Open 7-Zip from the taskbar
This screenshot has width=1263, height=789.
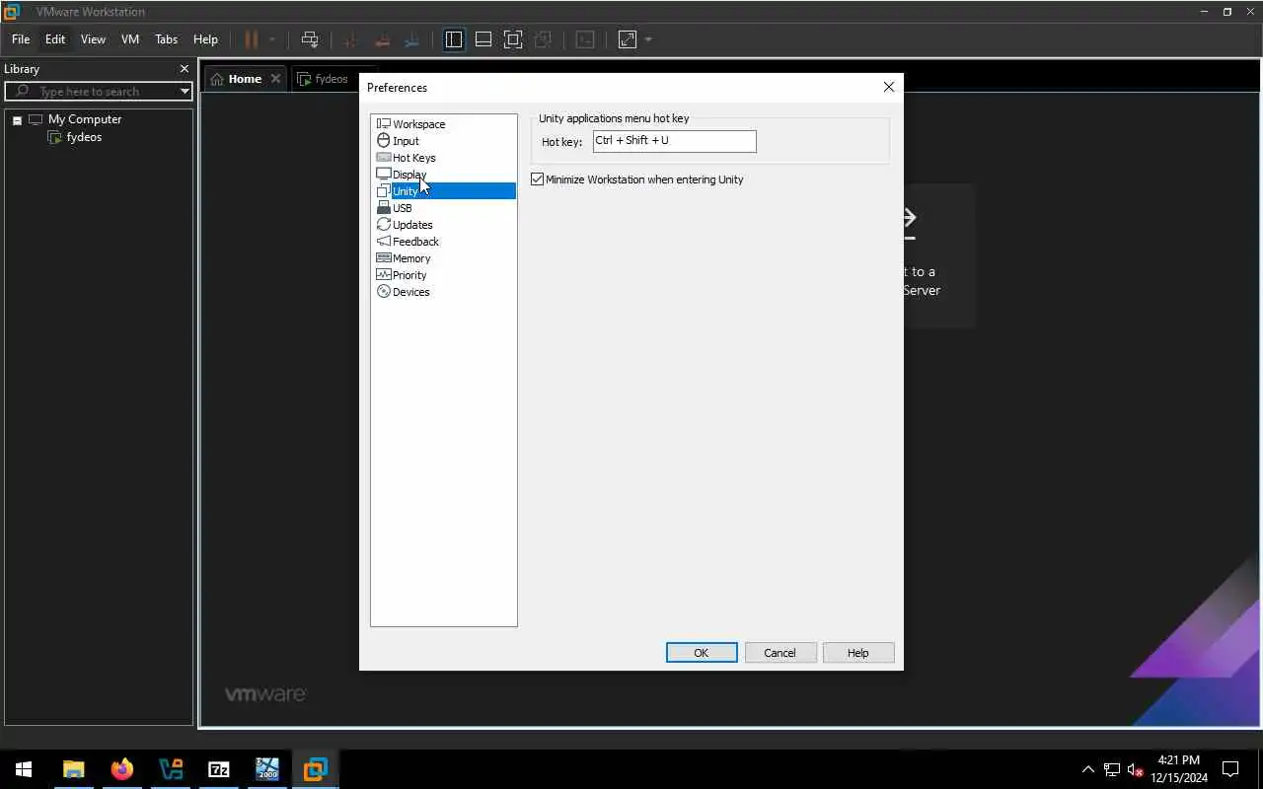pos(218,769)
